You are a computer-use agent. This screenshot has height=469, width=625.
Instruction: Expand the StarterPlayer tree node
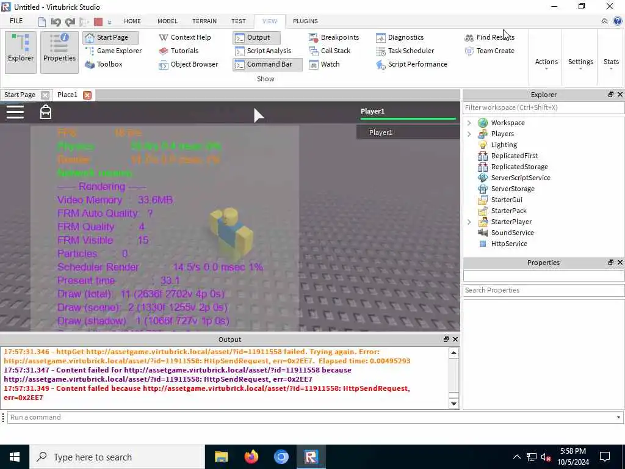click(469, 222)
